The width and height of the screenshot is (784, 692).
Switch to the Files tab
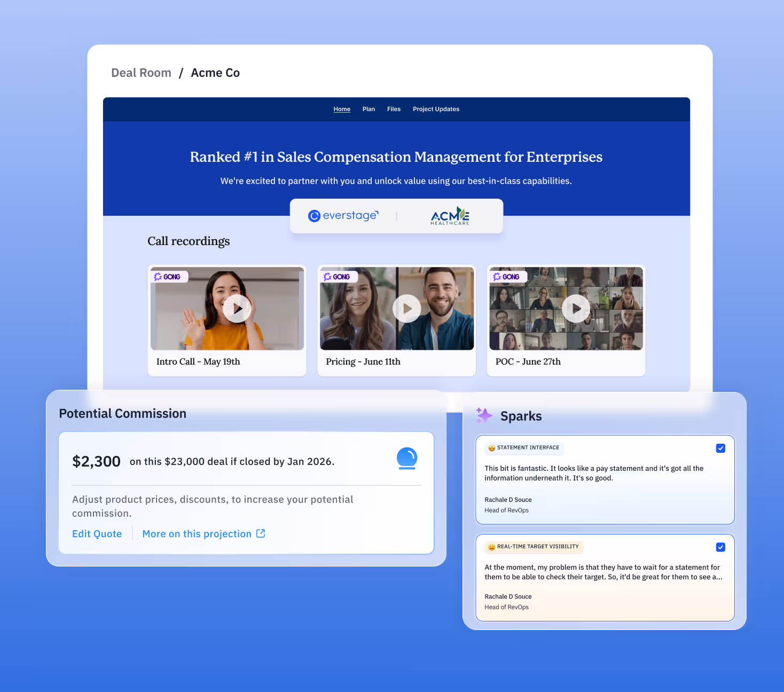point(394,109)
